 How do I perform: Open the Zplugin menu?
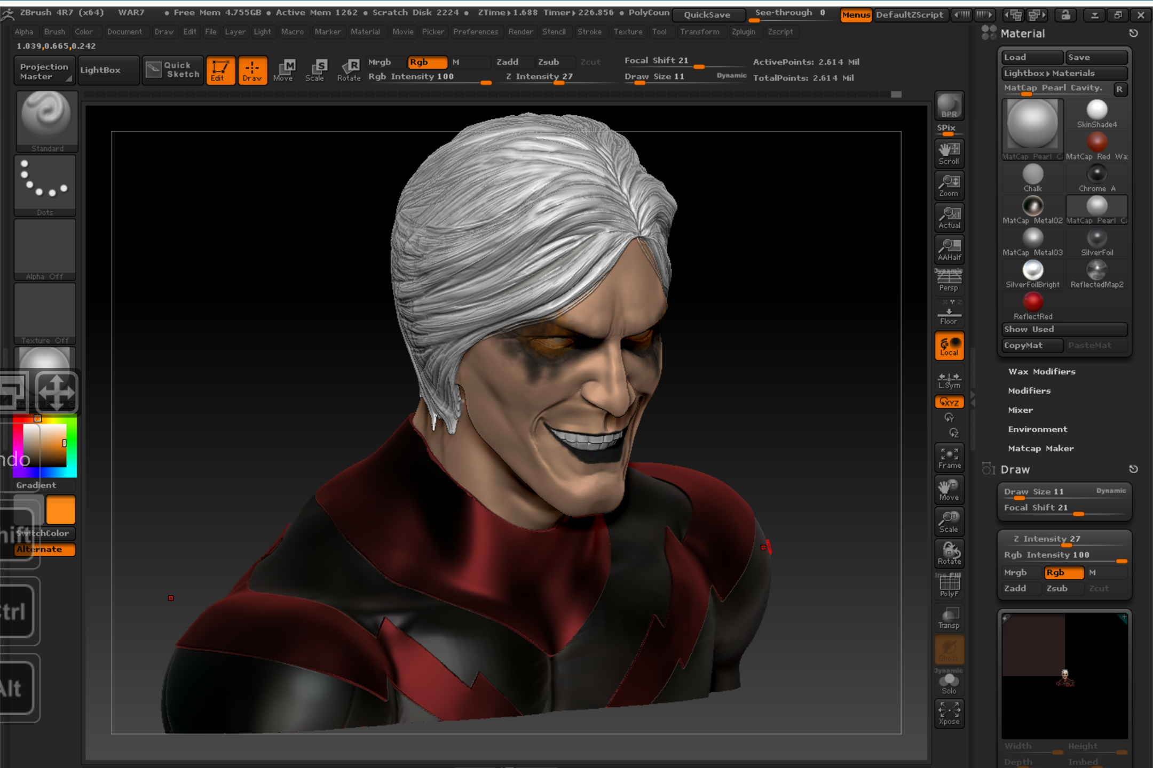pos(743,32)
